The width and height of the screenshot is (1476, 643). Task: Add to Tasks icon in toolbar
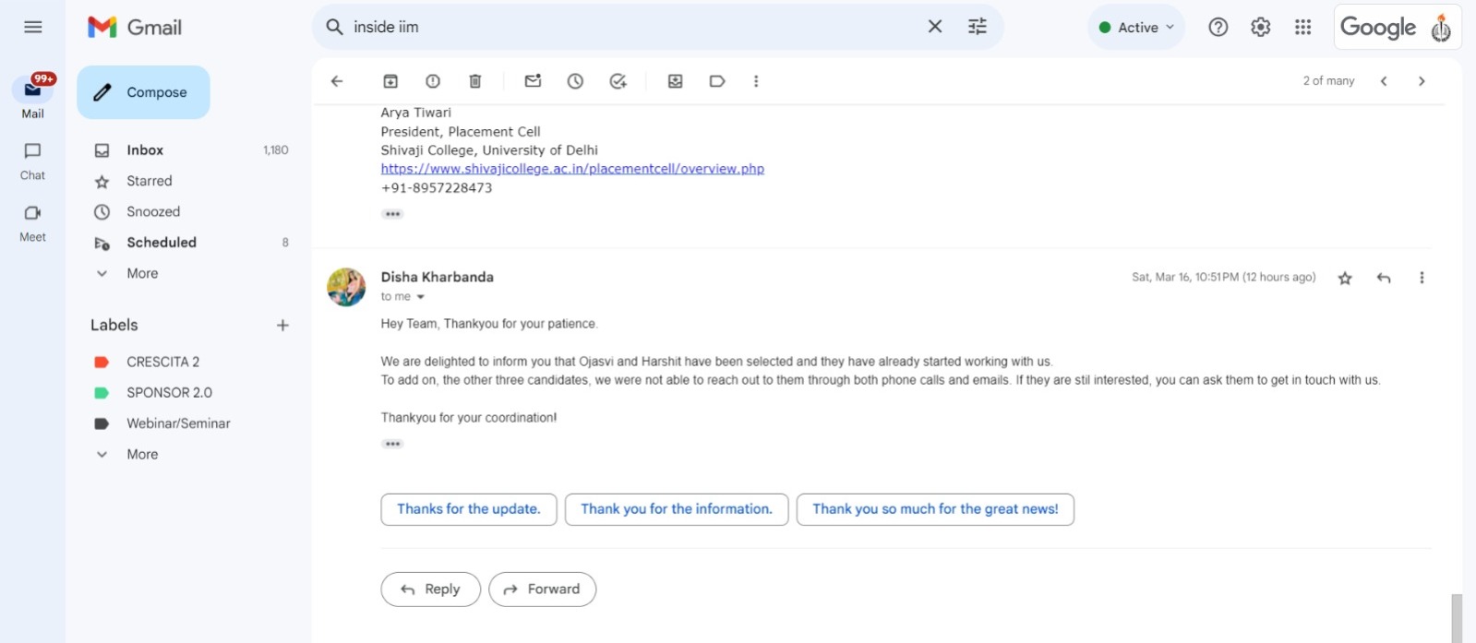click(618, 81)
